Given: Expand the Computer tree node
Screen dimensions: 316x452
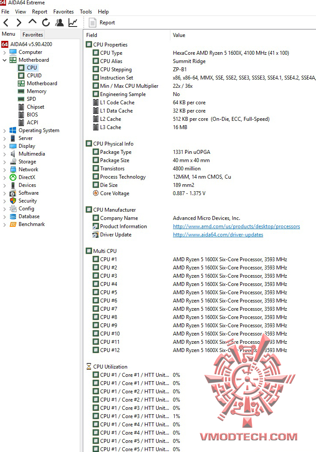Looking at the screenshot, I should pos(5,53).
